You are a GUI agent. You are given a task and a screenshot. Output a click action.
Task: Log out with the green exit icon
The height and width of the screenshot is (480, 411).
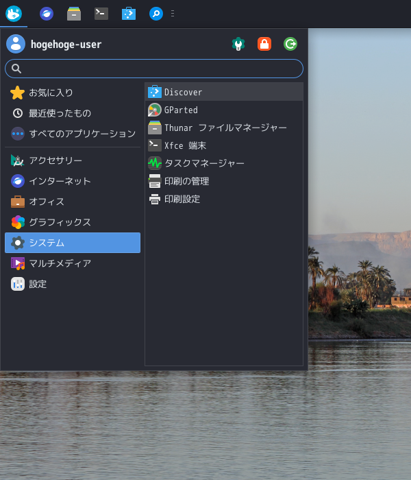pyautogui.click(x=290, y=44)
